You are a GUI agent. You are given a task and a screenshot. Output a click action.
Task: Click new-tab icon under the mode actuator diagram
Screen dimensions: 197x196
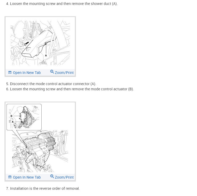click(x=10, y=177)
